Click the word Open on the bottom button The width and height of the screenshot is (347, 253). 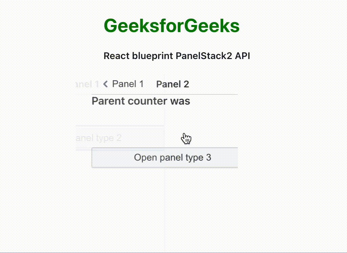(x=145, y=158)
